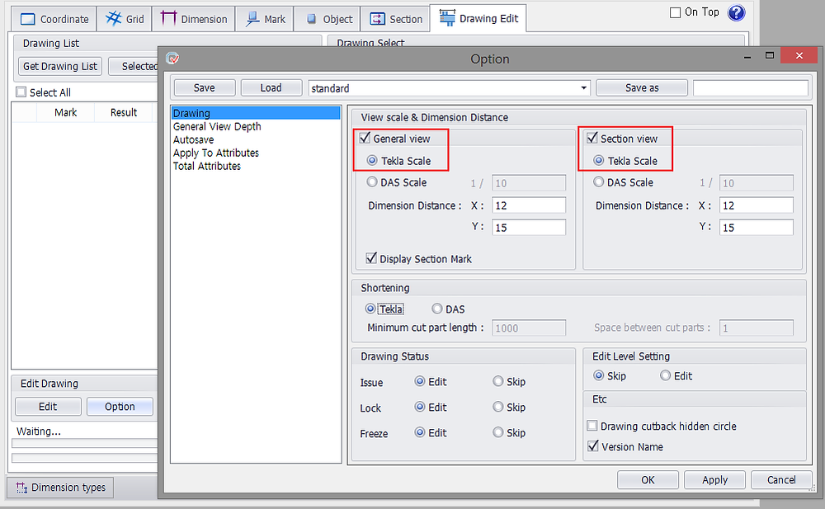Select Apply To Attributes in list
825x509 pixels.
[x=216, y=153]
